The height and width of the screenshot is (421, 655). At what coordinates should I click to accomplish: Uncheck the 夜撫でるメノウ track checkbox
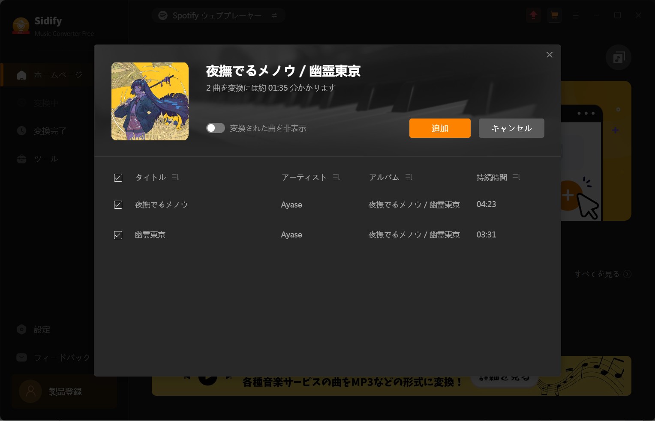pyautogui.click(x=118, y=205)
